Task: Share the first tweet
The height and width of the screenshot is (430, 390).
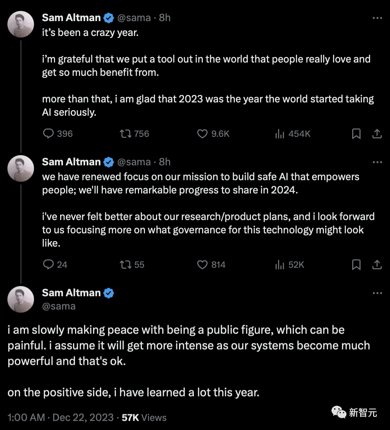Action: click(x=377, y=134)
